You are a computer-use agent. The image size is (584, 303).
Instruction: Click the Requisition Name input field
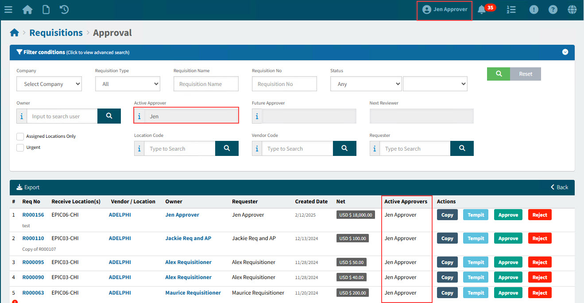[x=206, y=84]
